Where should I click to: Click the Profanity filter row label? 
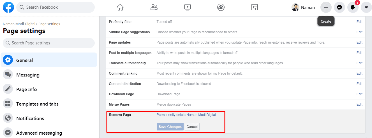(x=120, y=22)
